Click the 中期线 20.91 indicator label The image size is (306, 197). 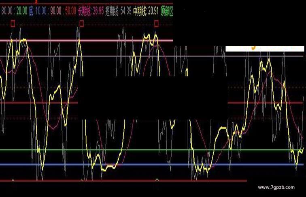pos(146,11)
